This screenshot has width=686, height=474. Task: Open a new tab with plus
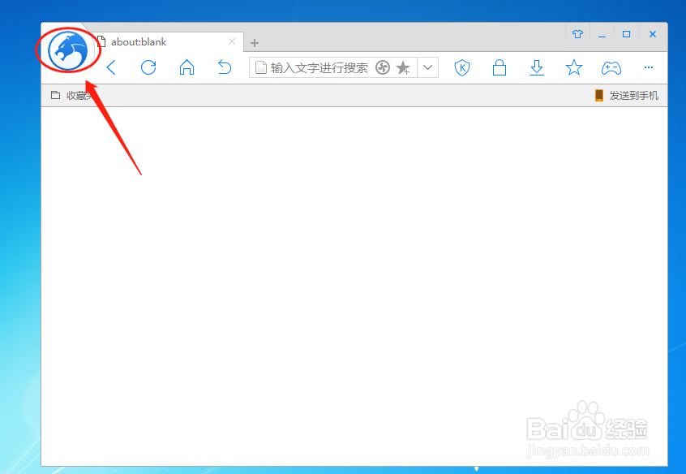click(255, 43)
